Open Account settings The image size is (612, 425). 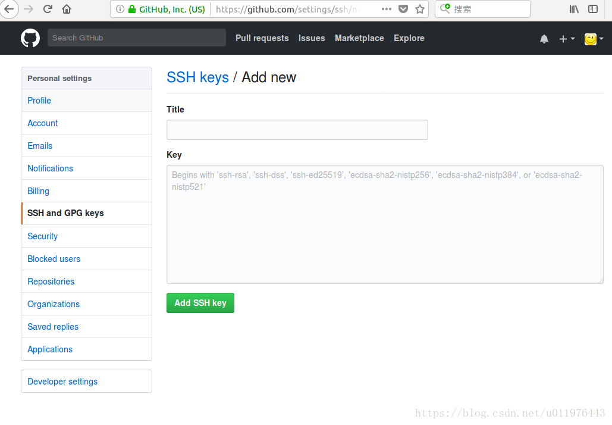86,123
